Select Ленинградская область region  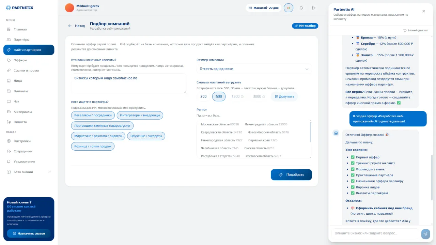[266, 124]
